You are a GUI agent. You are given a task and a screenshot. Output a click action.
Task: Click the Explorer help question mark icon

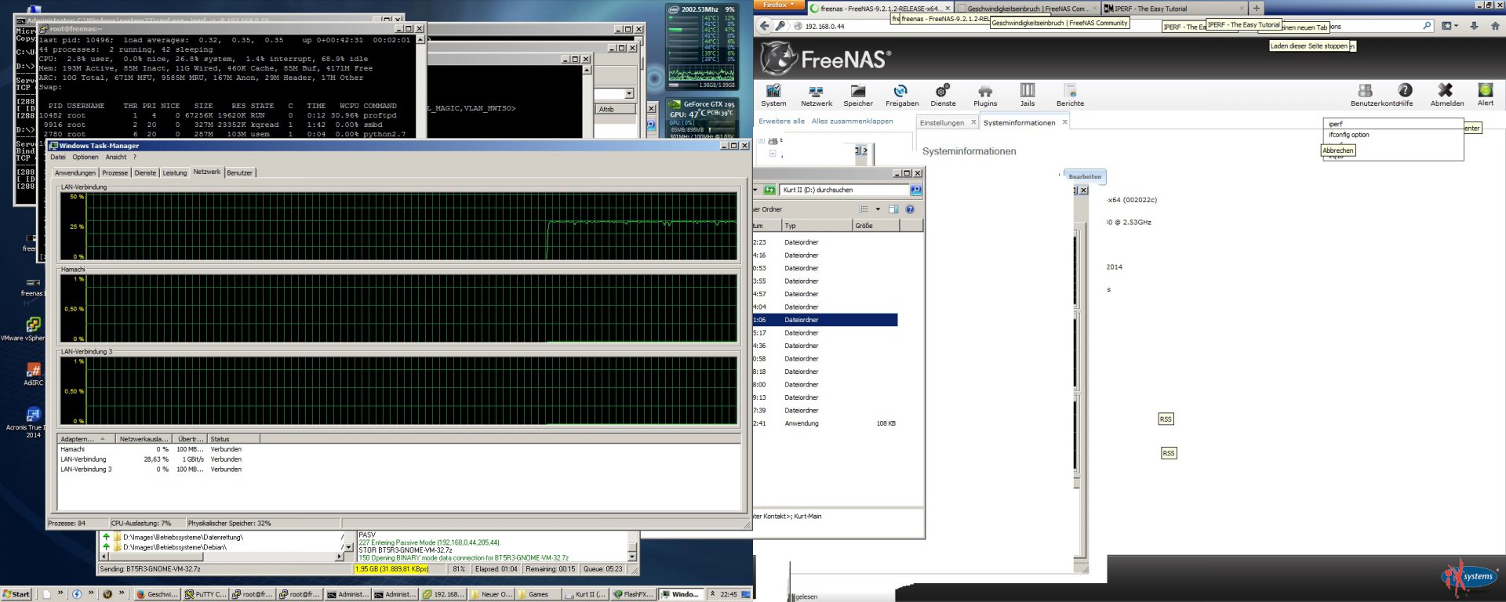pyautogui.click(x=910, y=209)
